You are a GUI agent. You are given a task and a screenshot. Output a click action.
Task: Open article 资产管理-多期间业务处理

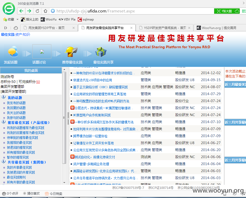[x=91, y=164]
